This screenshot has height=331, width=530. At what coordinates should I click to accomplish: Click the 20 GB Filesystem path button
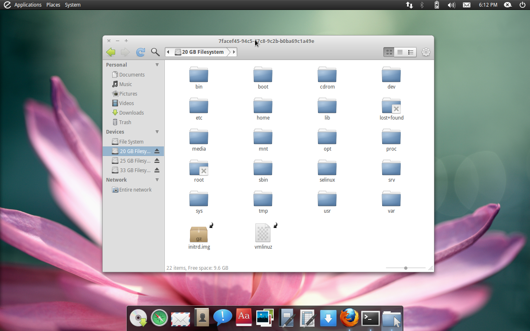click(x=199, y=52)
